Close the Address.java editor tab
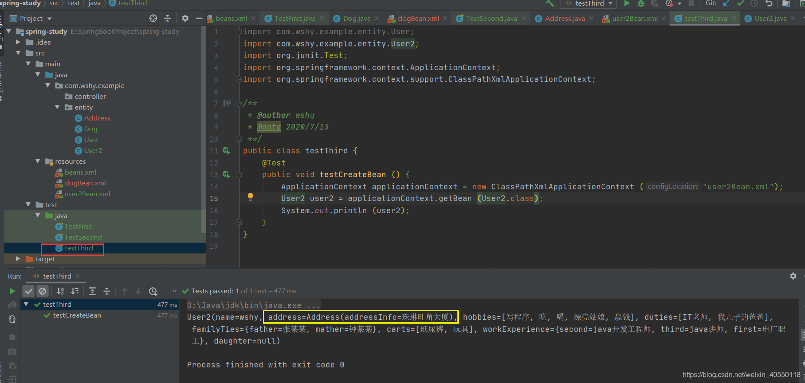The image size is (805, 383). click(591, 18)
